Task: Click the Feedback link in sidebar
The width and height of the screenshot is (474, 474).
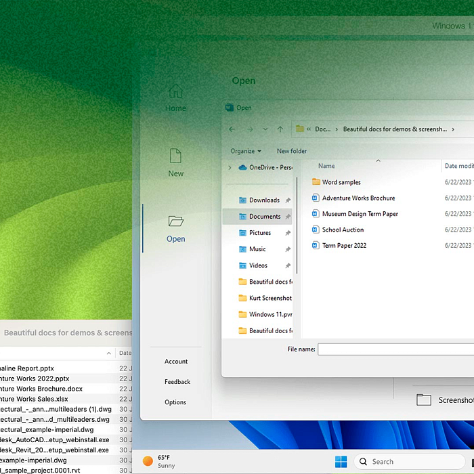Action: coord(177,382)
